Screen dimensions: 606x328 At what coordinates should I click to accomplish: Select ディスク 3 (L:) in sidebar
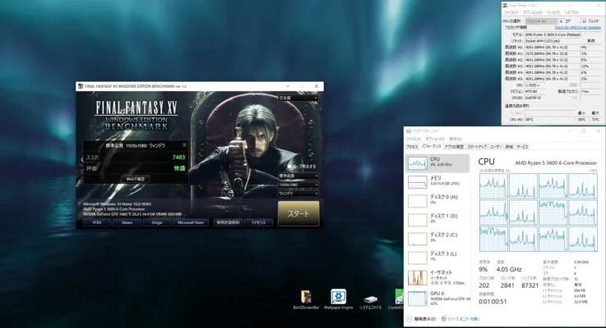click(437, 257)
